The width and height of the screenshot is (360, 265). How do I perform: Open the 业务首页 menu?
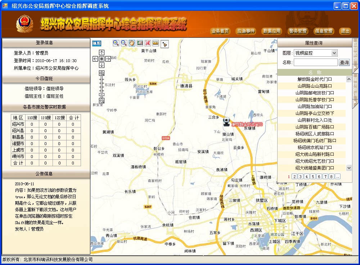coord(220,31)
